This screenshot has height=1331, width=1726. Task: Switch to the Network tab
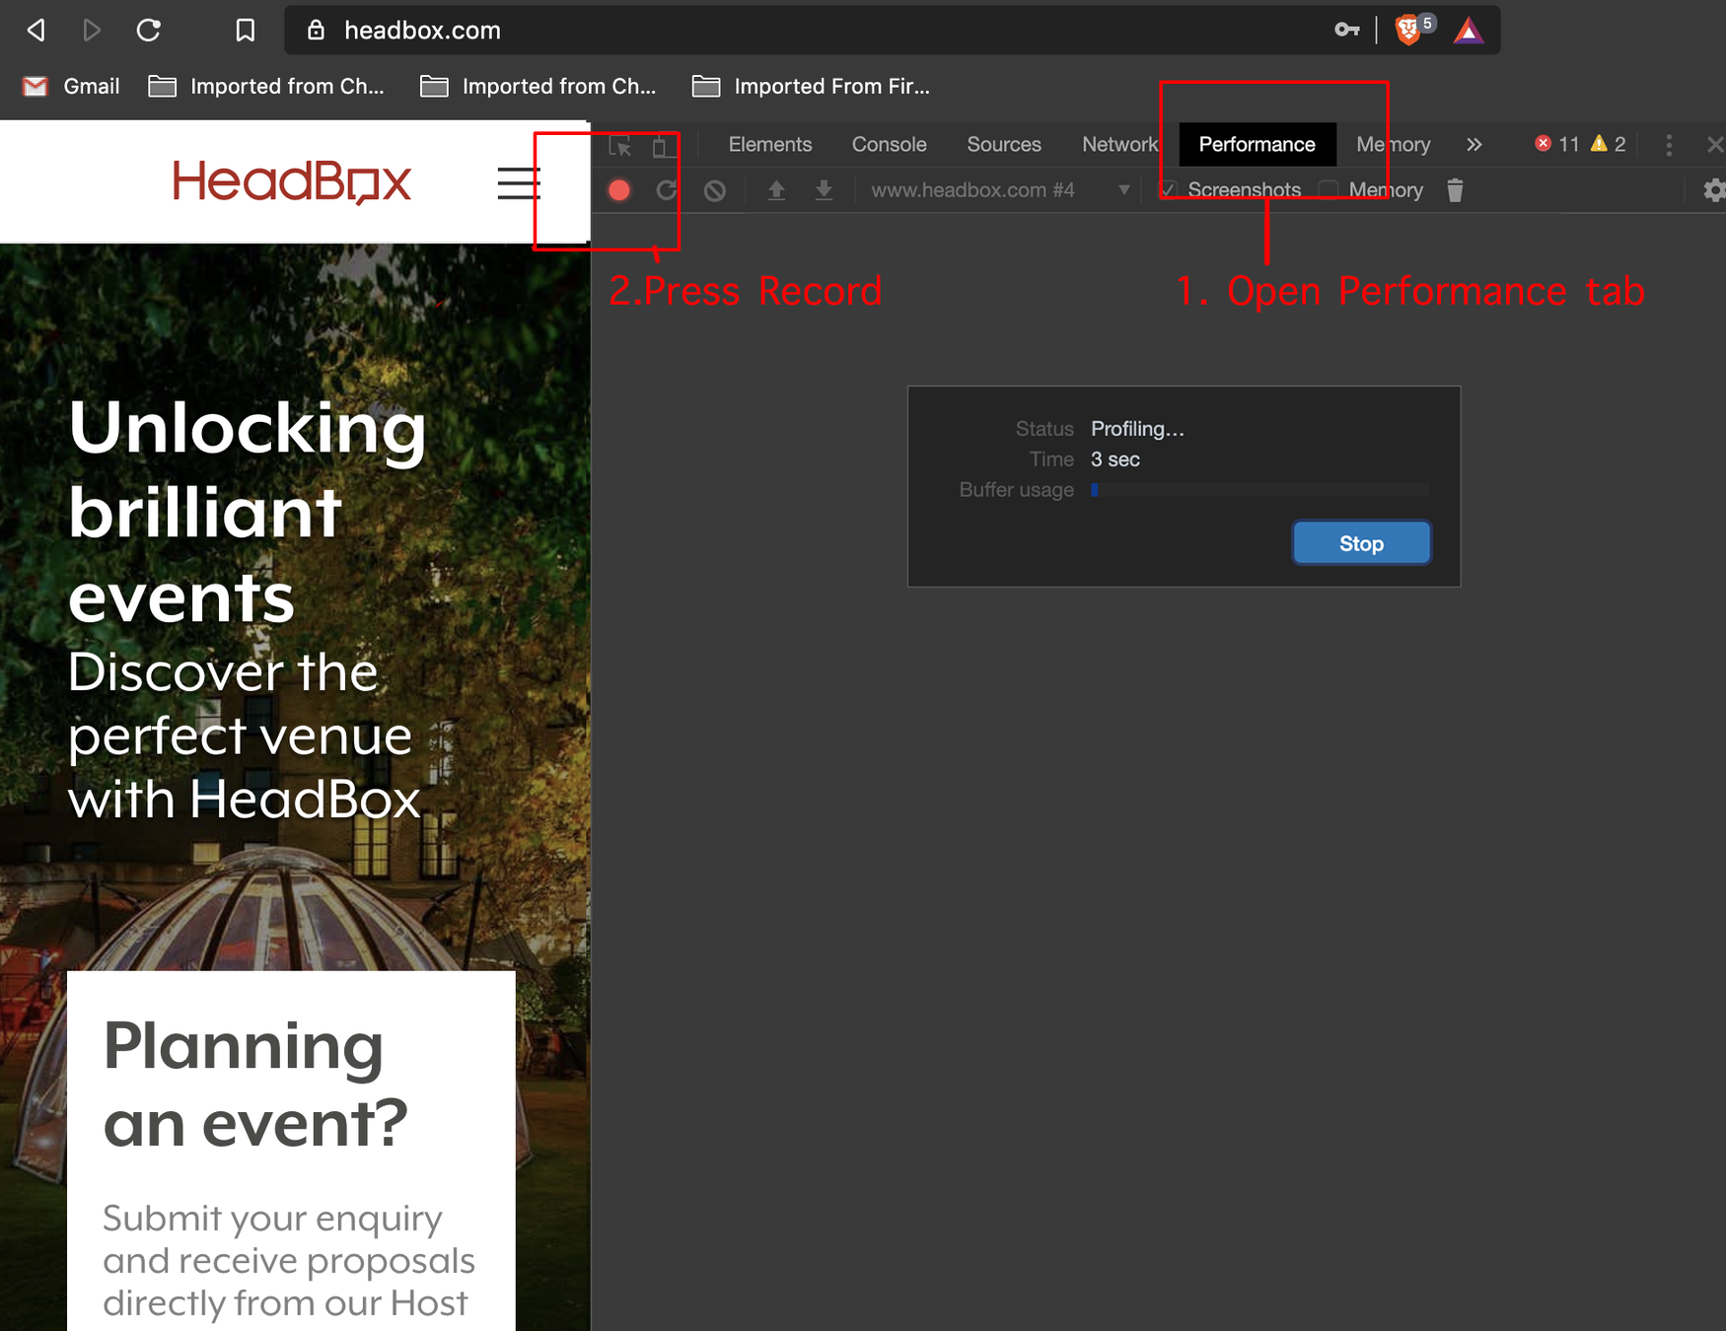[x=1119, y=145]
